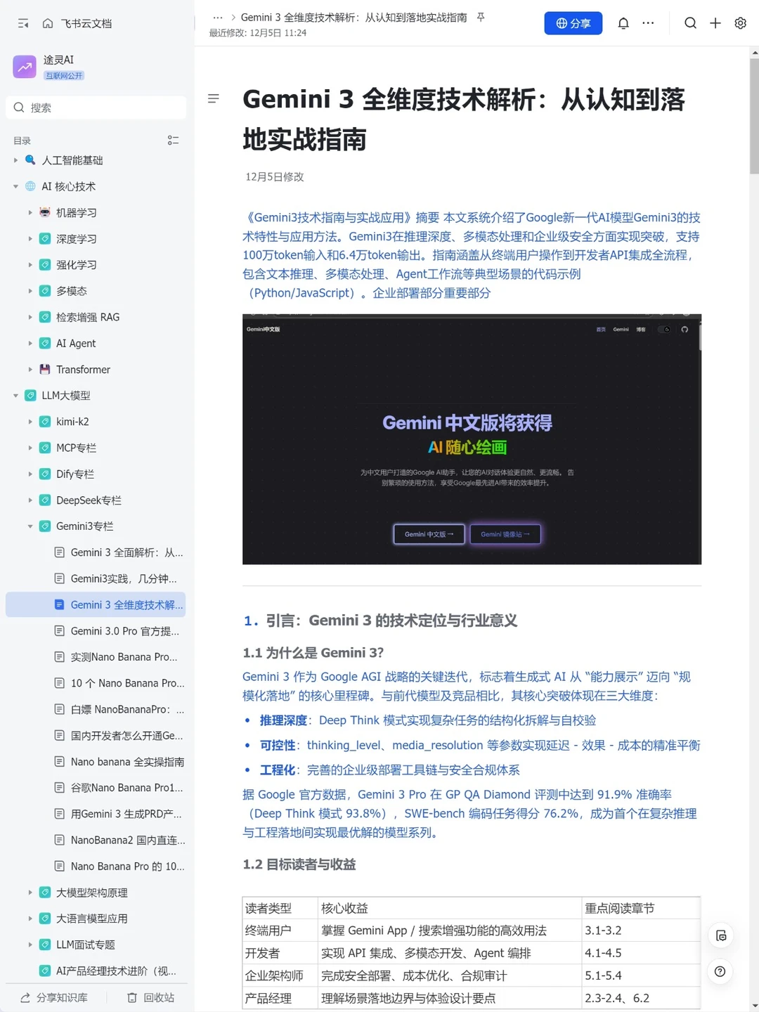Click the Gemini 中文版 screenshot image
Viewport: 759px width, 1012px height.
point(472,439)
